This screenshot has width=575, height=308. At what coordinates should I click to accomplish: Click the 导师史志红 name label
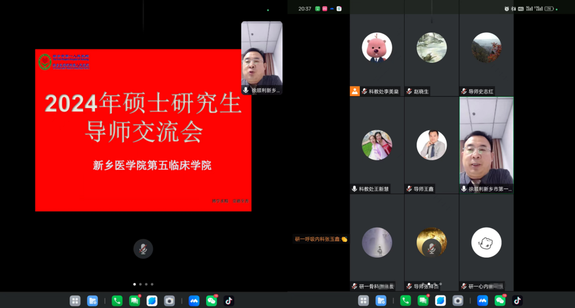point(480,92)
